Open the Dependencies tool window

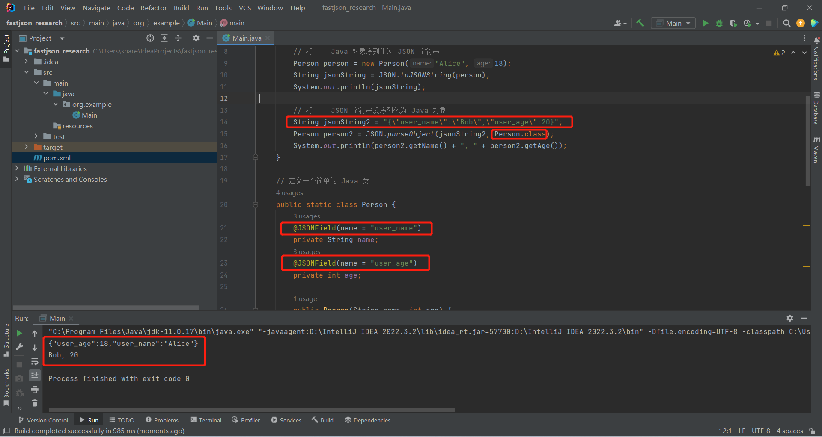[x=368, y=420]
